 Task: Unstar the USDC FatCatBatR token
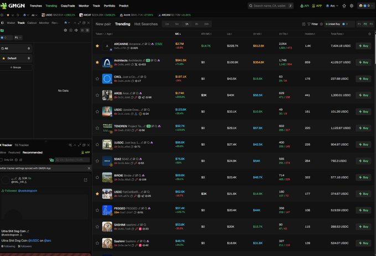[x=97, y=194]
